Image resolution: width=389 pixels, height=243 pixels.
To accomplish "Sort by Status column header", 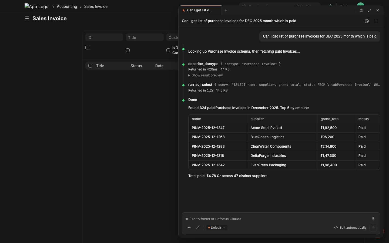I will [x=136, y=66].
